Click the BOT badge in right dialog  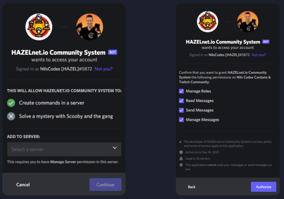click(x=266, y=42)
